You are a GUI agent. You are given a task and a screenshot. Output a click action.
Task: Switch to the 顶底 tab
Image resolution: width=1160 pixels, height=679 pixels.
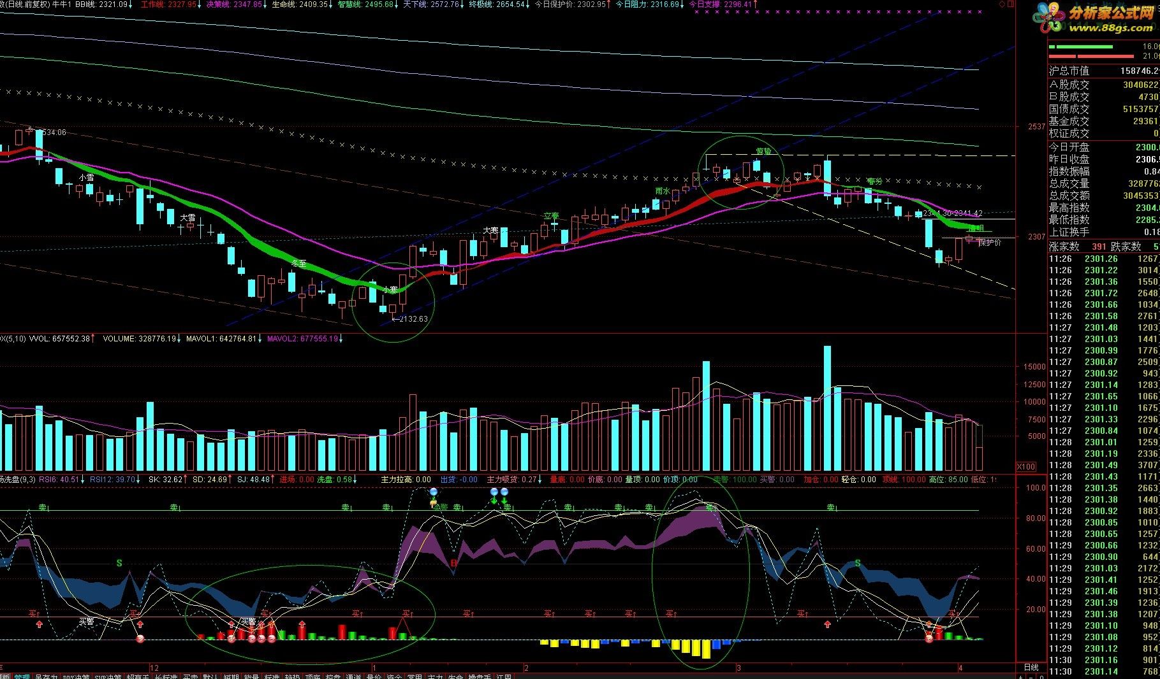click(312, 676)
